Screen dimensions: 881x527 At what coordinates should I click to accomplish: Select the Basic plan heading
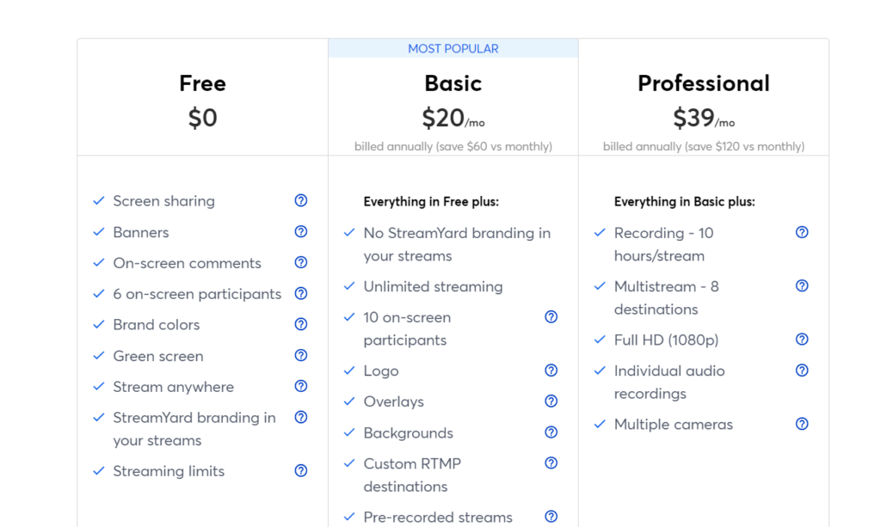[x=453, y=83]
